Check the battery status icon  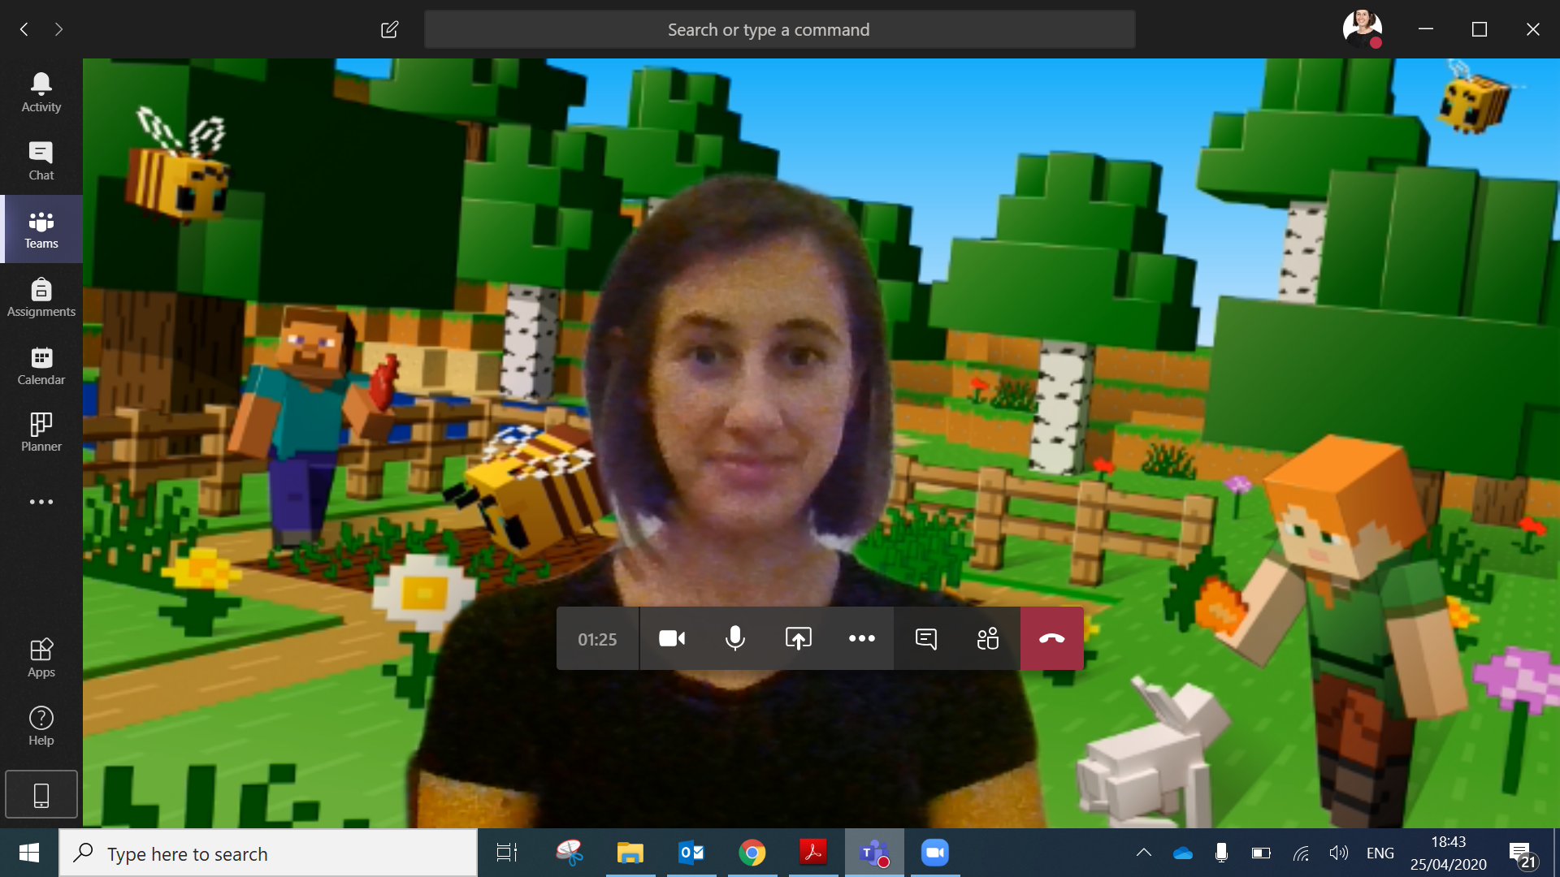click(x=1261, y=853)
